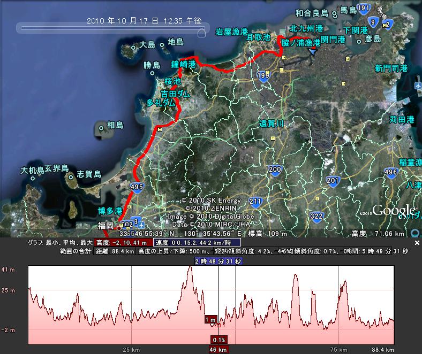
Task: Click the 遠賀川 river label
Action: 272,124
